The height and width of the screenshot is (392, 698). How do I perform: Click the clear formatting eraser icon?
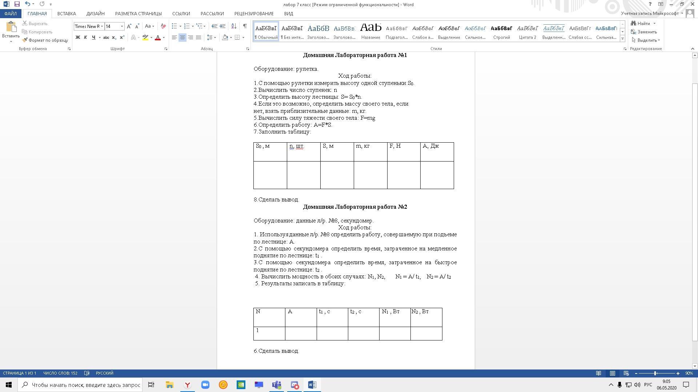(163, 26)
